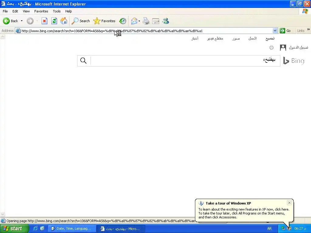Click the page icon in the Address bar
This screenshot has height=233, width=311.
(x=18, y=31)
